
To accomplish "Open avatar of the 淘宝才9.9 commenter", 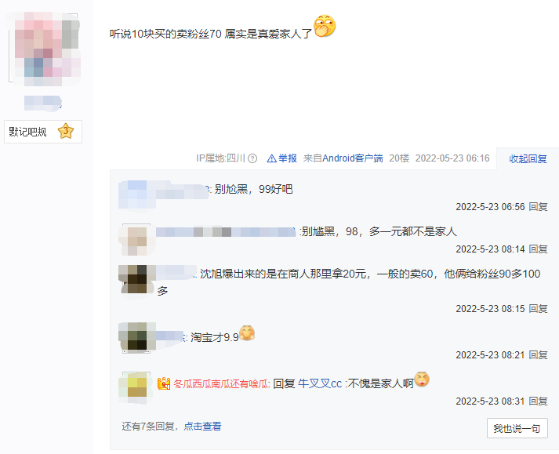I will pyautogui.click(x=137, y=336).
